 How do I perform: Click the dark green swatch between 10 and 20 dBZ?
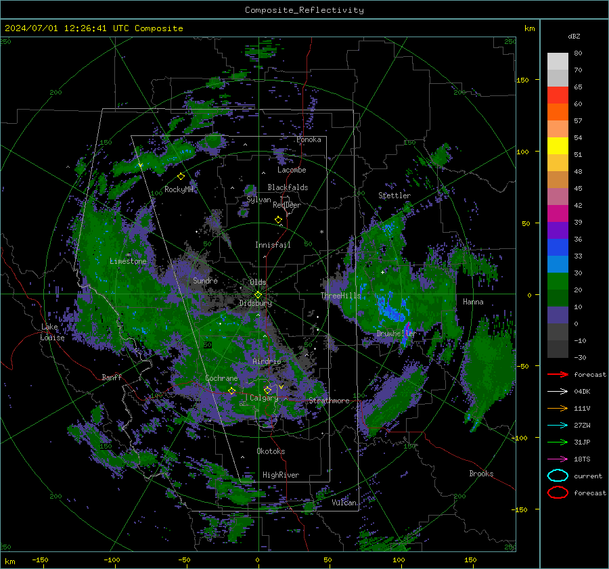[x=558, y=298]
